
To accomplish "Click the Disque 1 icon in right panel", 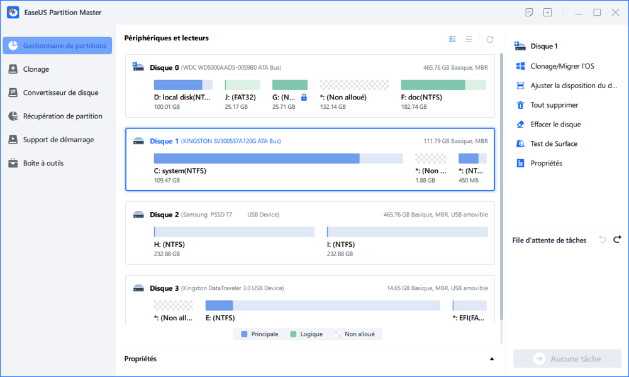I will [520, 46].
